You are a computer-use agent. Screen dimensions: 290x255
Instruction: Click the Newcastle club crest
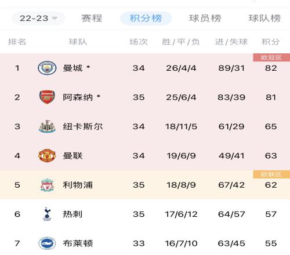(47, 126)
